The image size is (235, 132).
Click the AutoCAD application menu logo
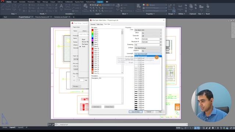click(3, 1)
